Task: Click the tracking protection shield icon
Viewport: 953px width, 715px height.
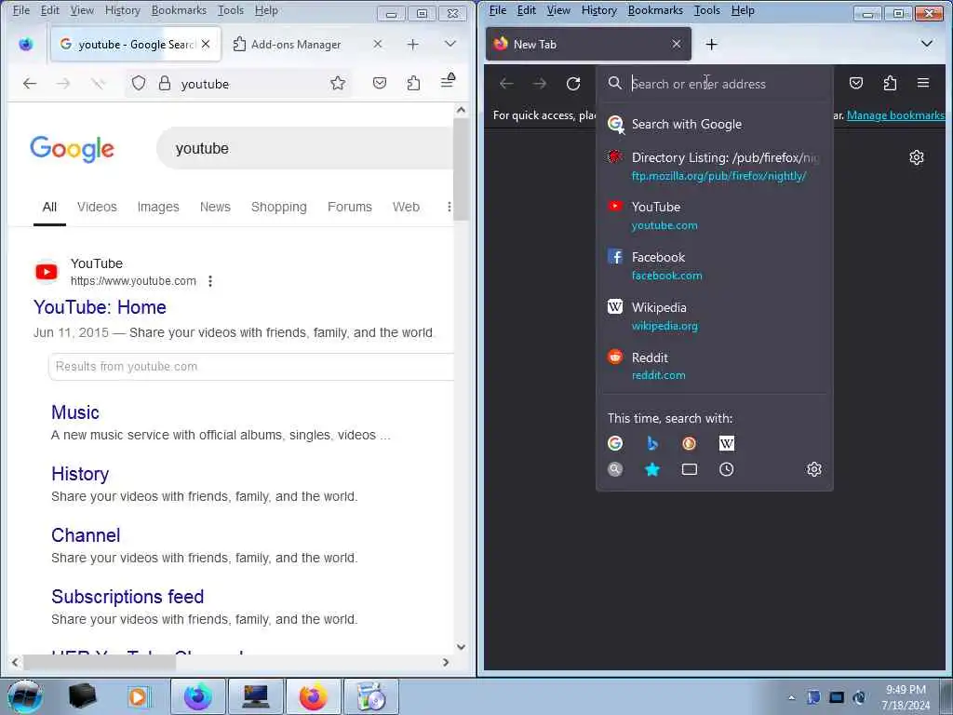Action: pyautogui.click(x=139, y=83)
